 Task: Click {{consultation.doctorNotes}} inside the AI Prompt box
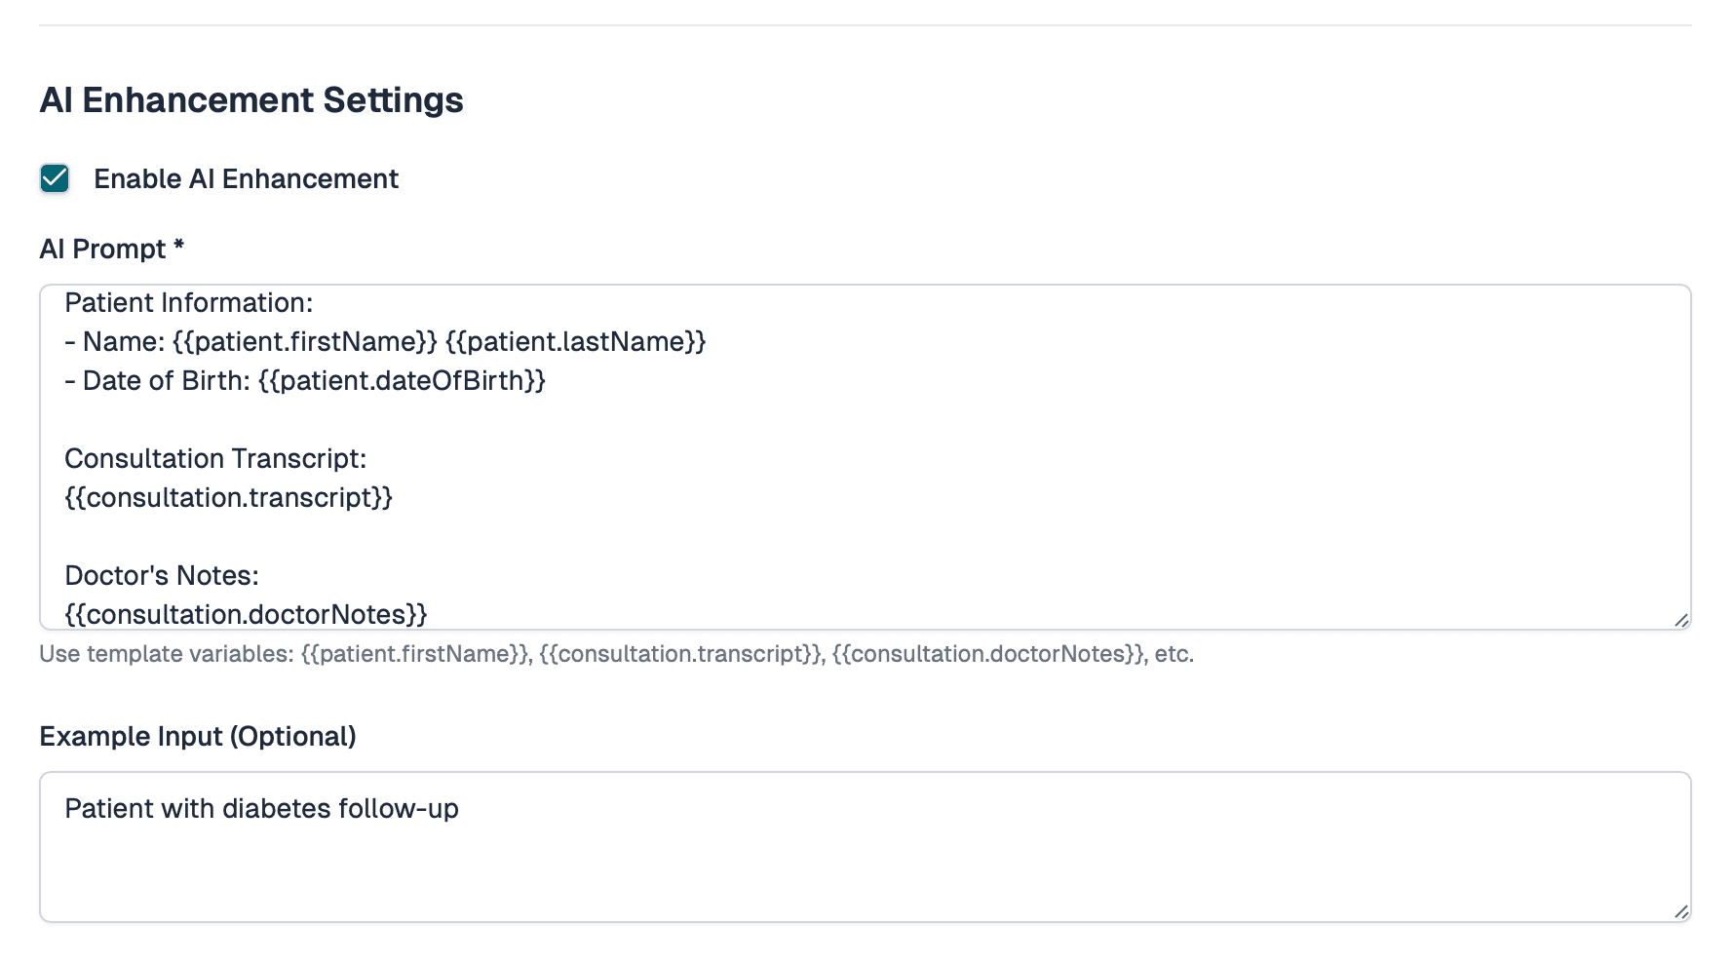pos(246,614)
